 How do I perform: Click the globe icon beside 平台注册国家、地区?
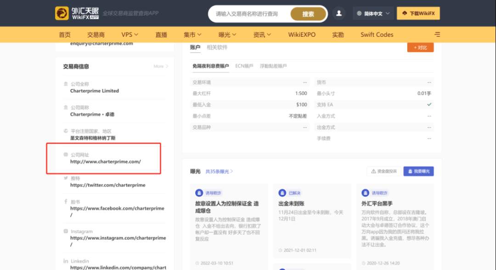click(66, 130)
